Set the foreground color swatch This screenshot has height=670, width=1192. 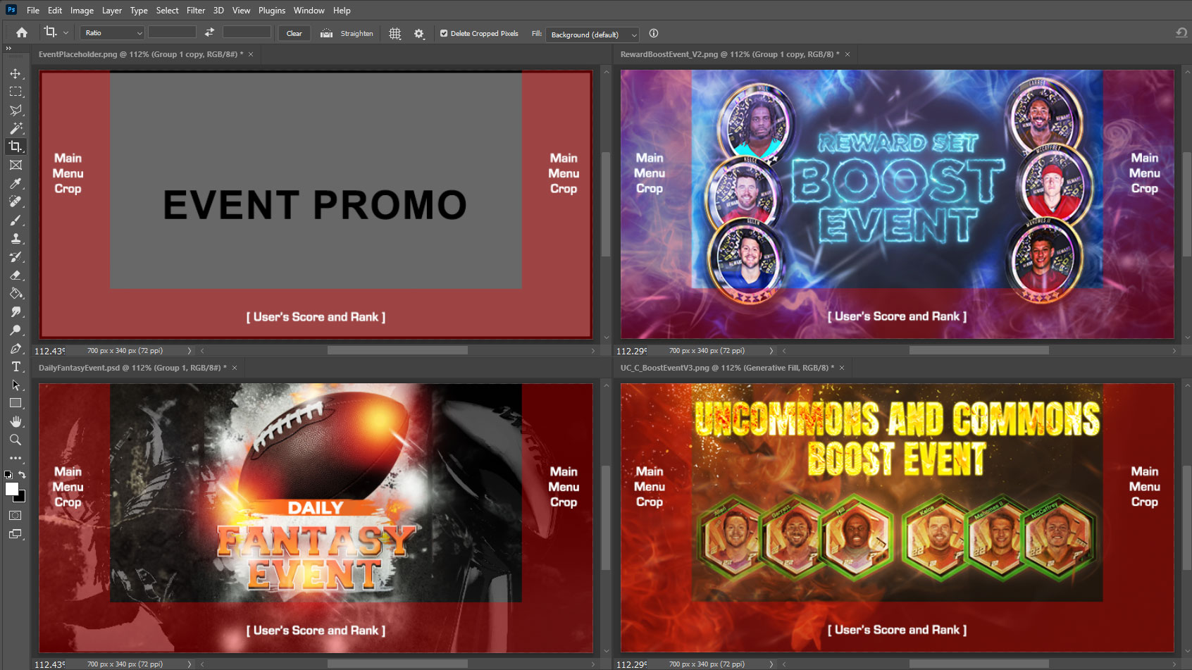(11, 488)
